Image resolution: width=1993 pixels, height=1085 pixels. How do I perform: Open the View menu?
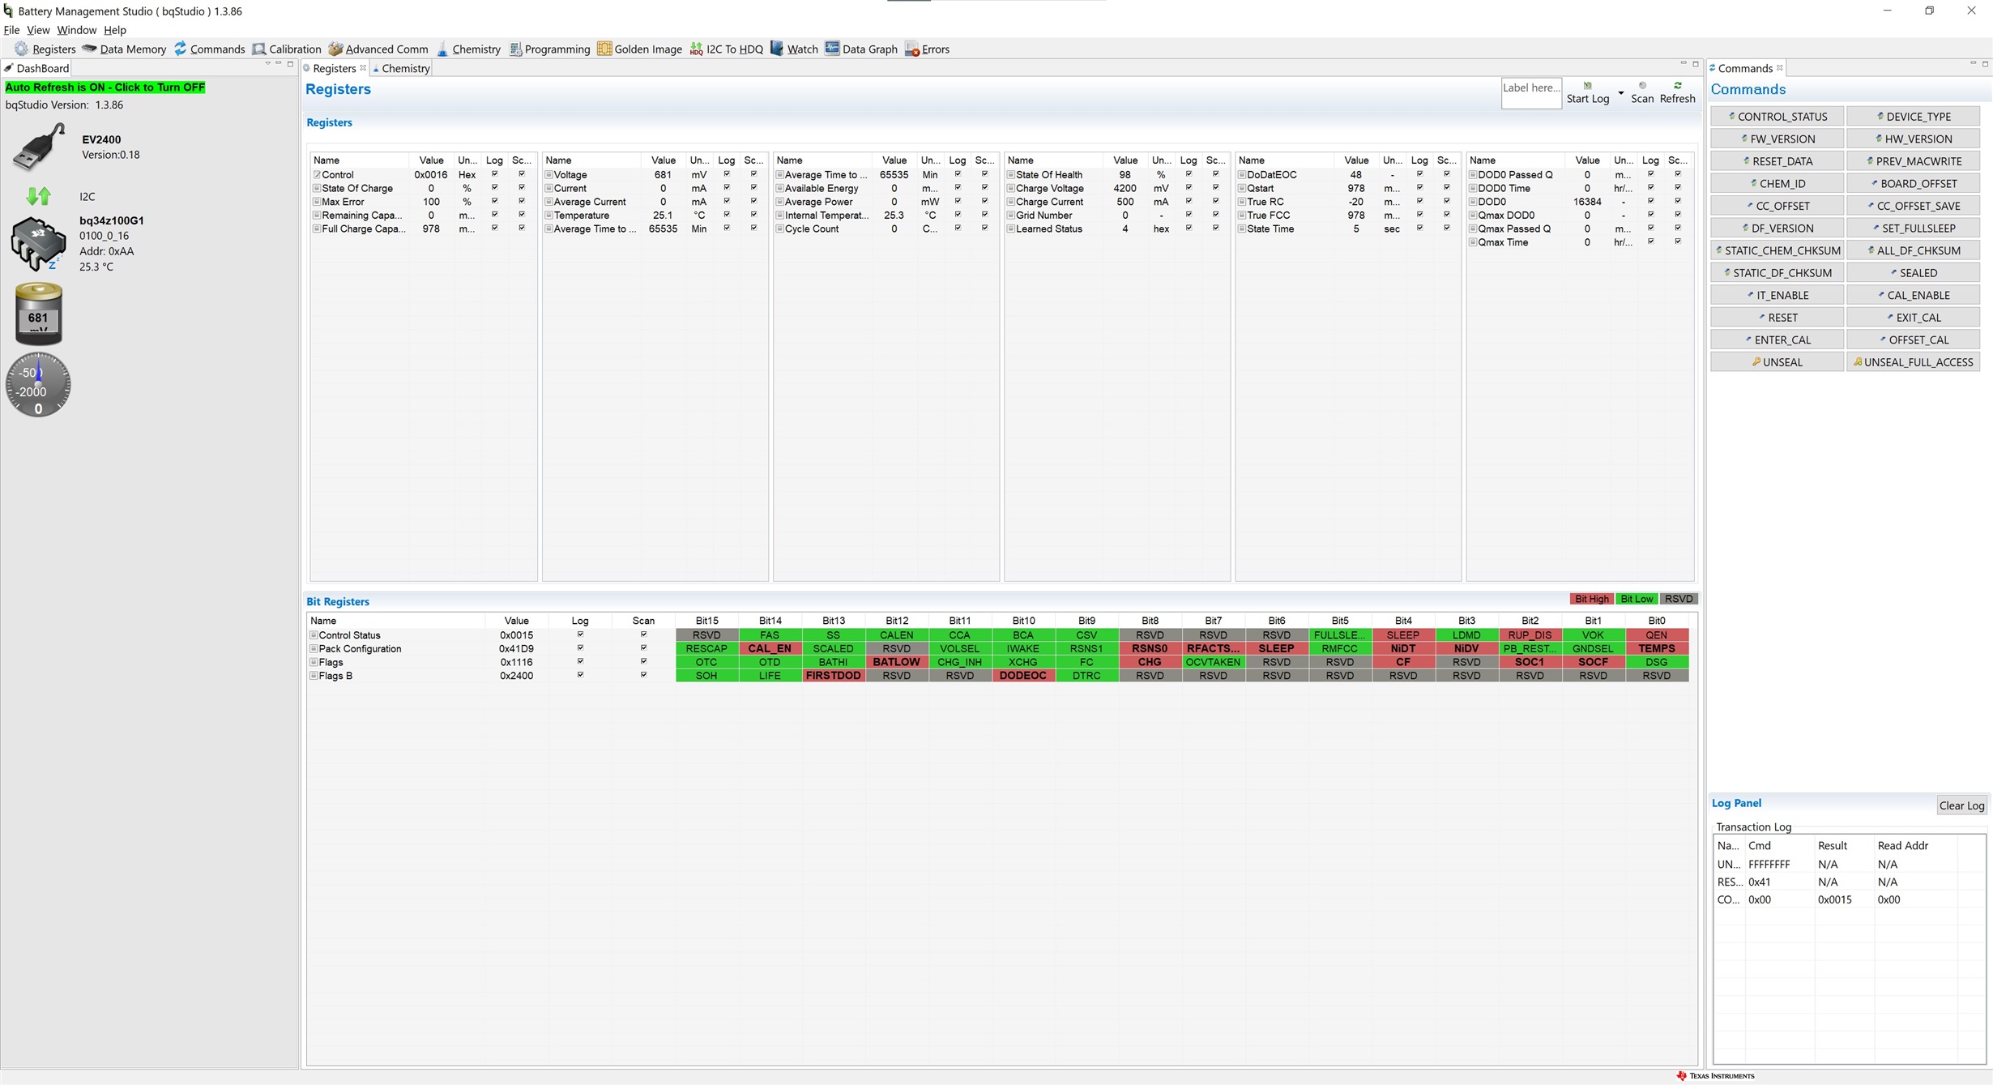(38, 30)
